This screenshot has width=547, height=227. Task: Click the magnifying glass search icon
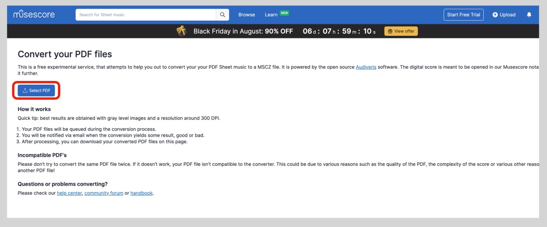[x=222, y=14]
